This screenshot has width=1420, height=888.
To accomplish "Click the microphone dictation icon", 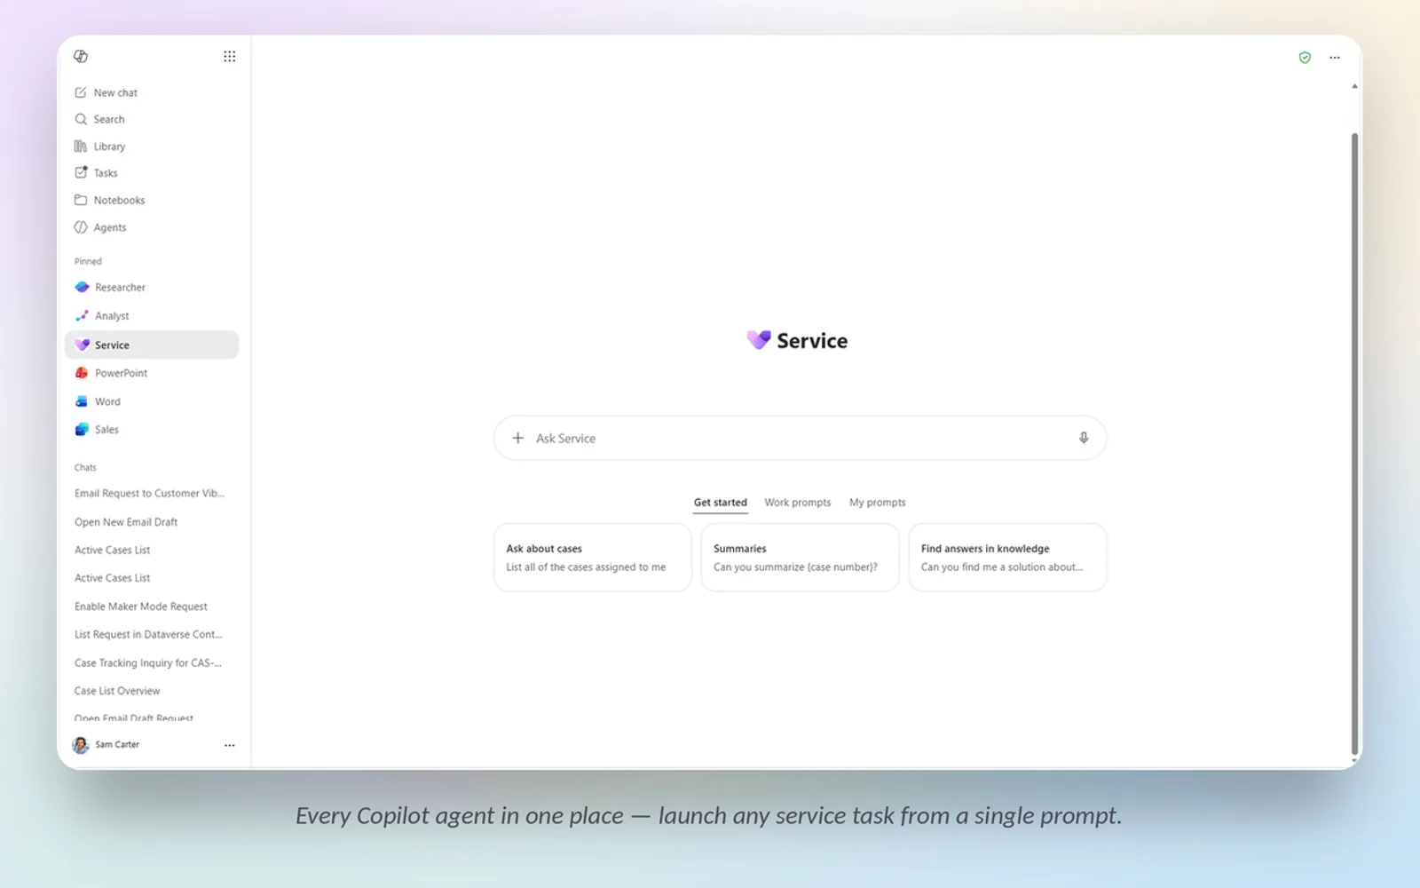I will [x=1084, y=438].
